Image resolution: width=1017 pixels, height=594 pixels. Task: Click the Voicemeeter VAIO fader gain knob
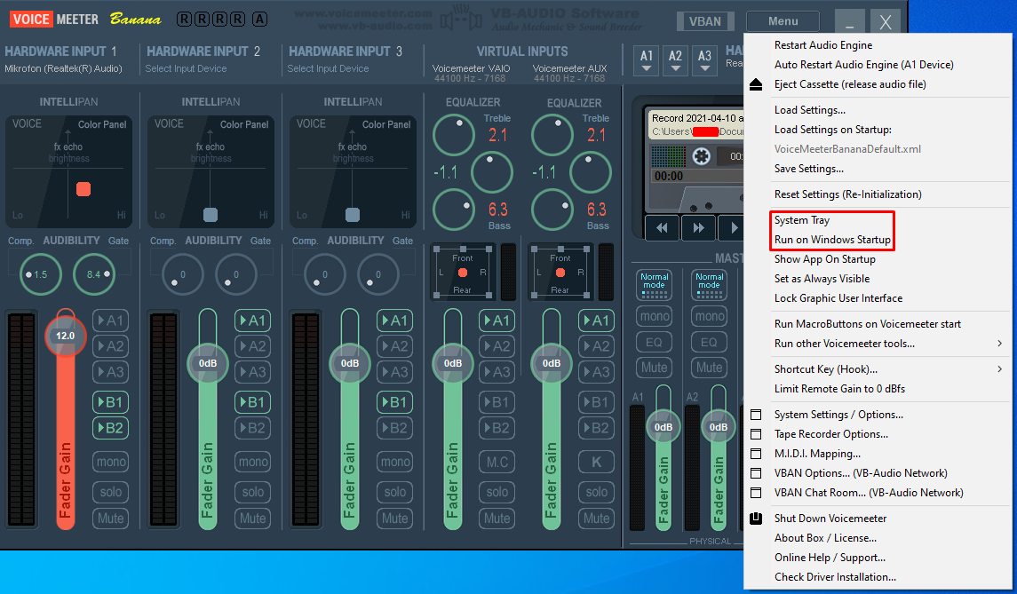pyautogui.click(x=453, y=363)
